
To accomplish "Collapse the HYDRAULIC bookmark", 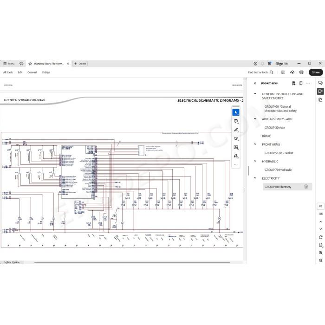I will 255,161.
